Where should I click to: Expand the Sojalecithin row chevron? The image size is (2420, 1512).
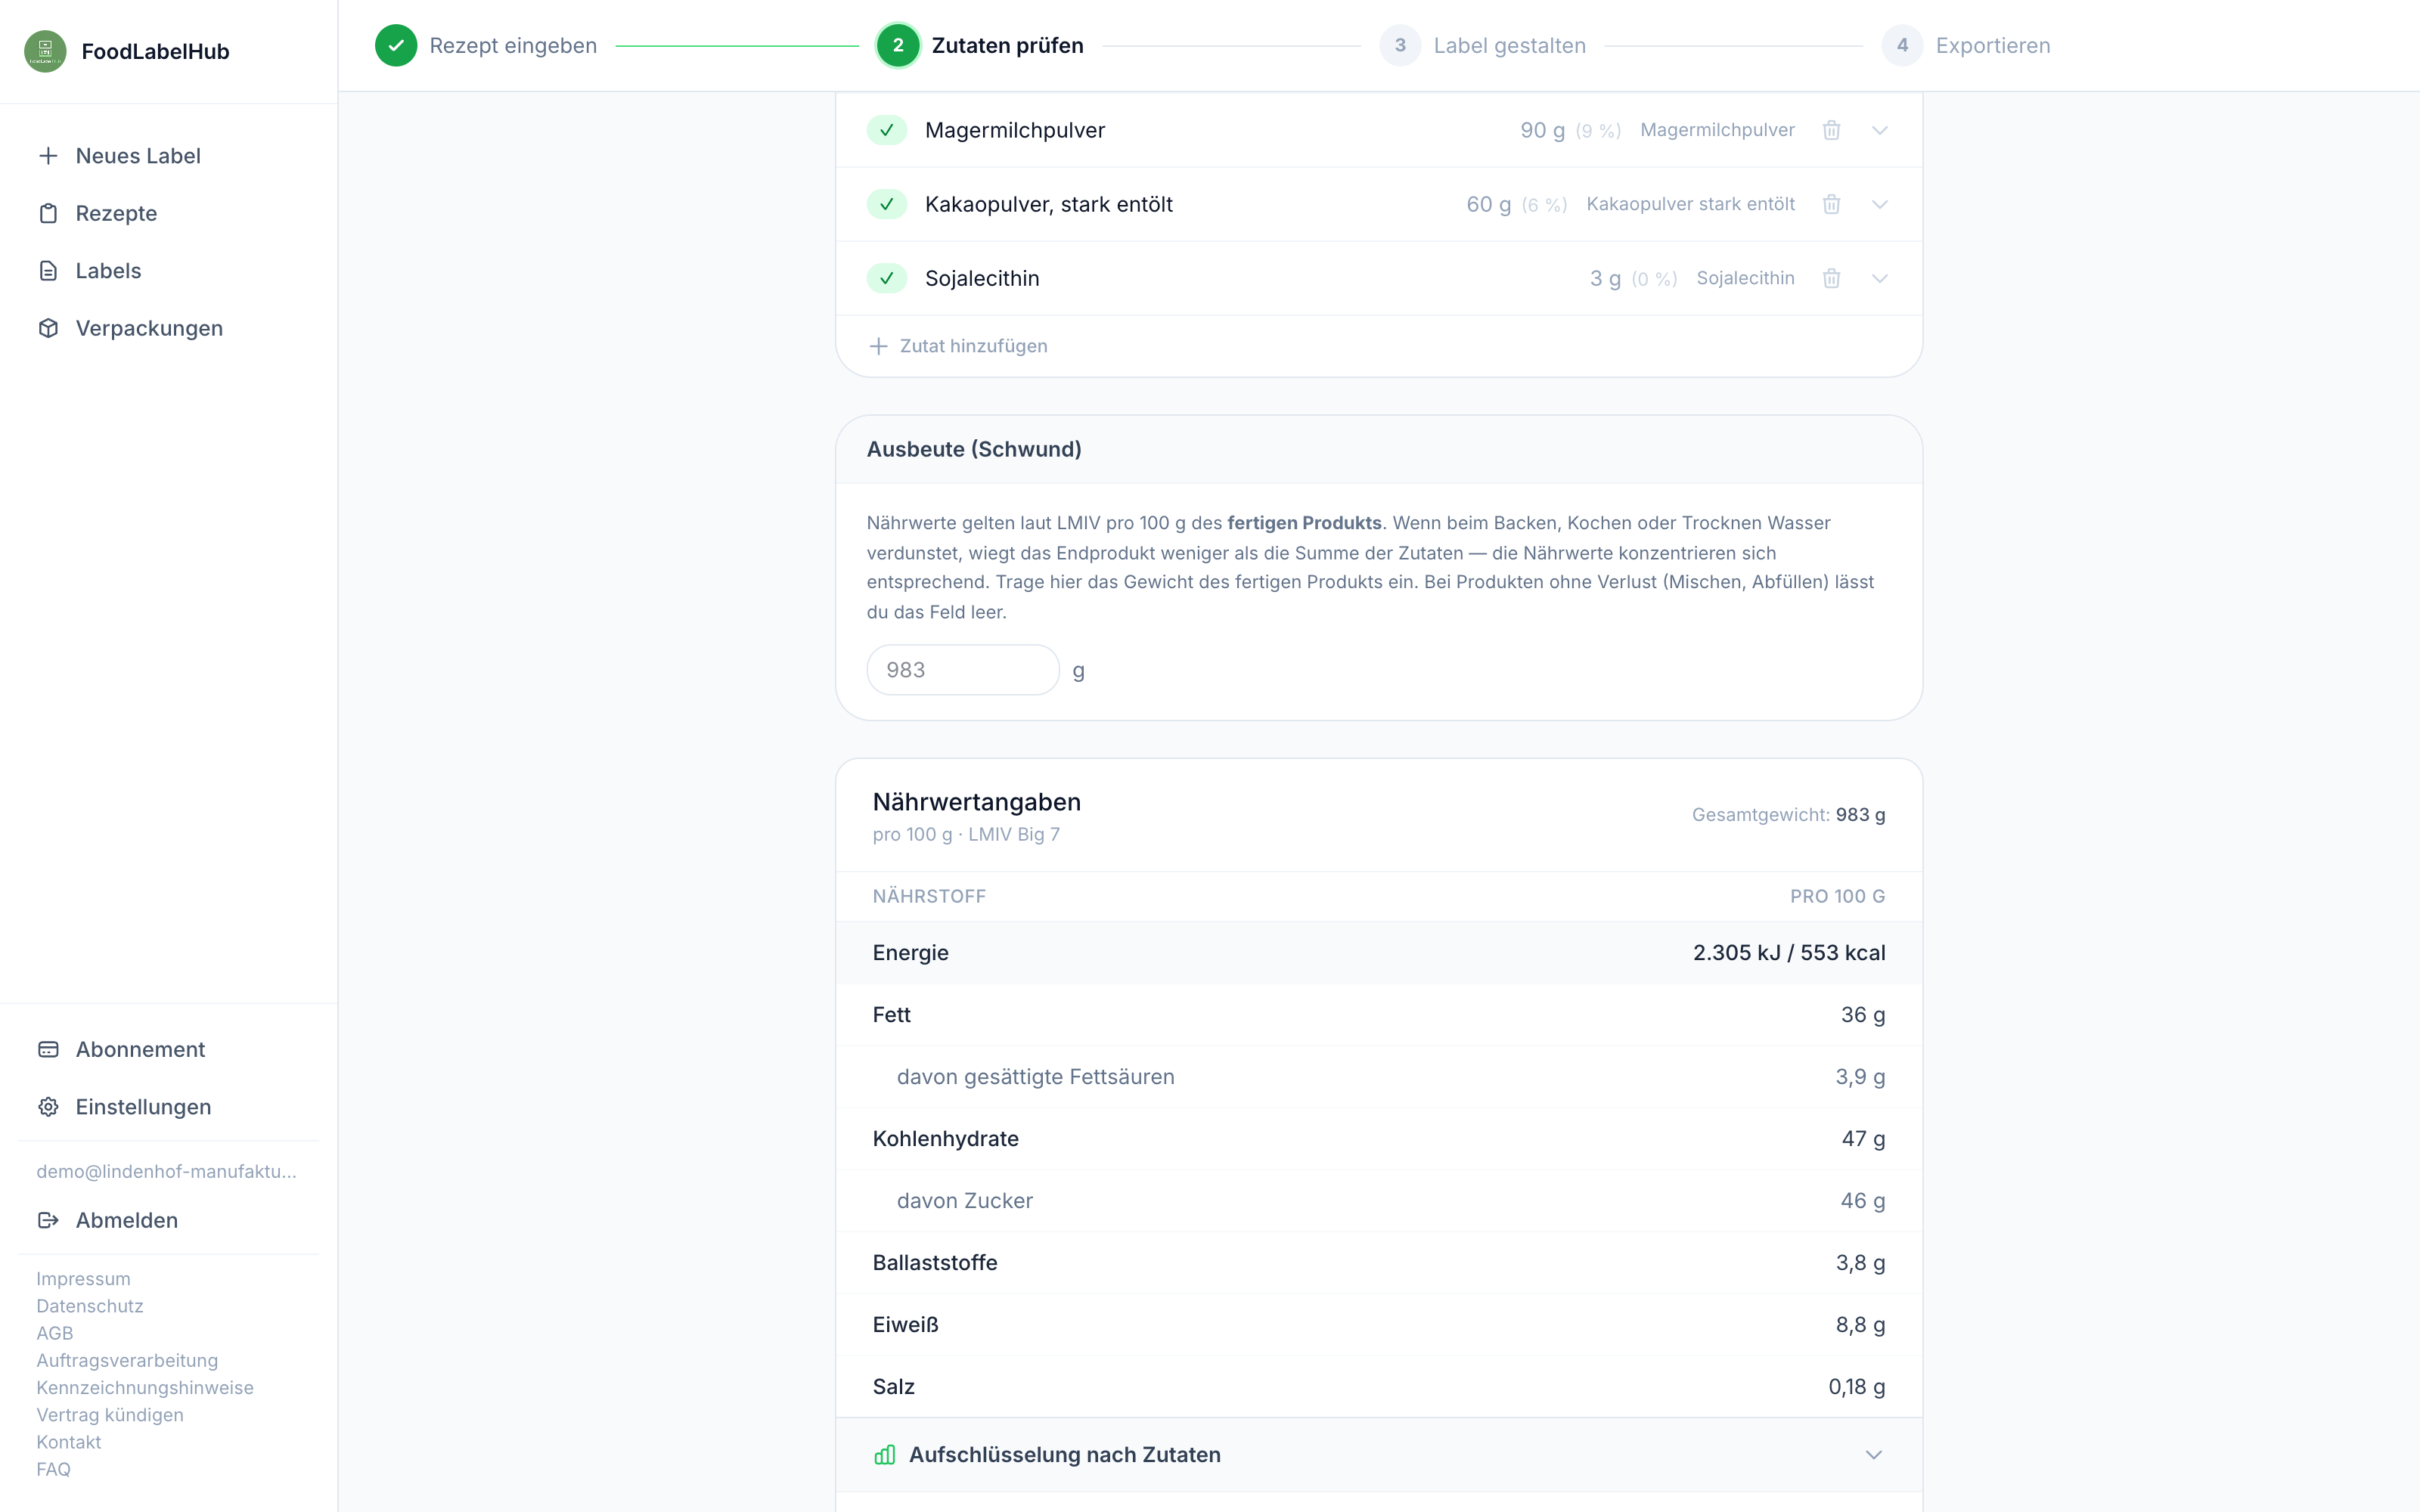coord(1879,278)
